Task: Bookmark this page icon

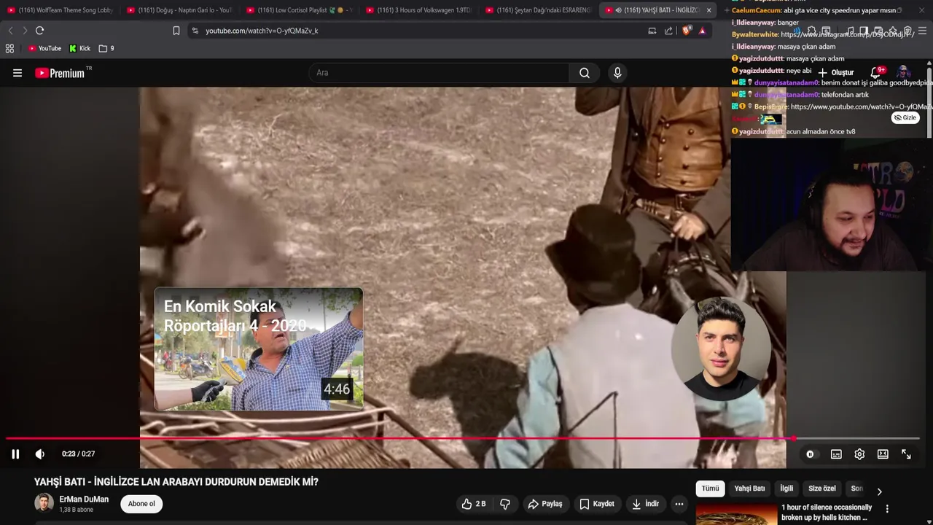Action: (176, 31)
